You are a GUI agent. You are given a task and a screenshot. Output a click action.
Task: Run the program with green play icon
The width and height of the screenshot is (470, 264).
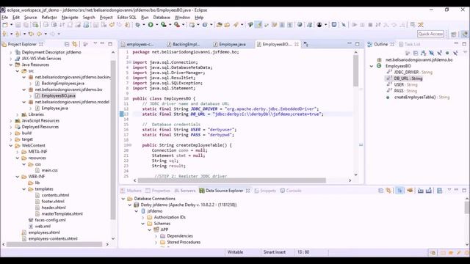[x=151, y=24]
